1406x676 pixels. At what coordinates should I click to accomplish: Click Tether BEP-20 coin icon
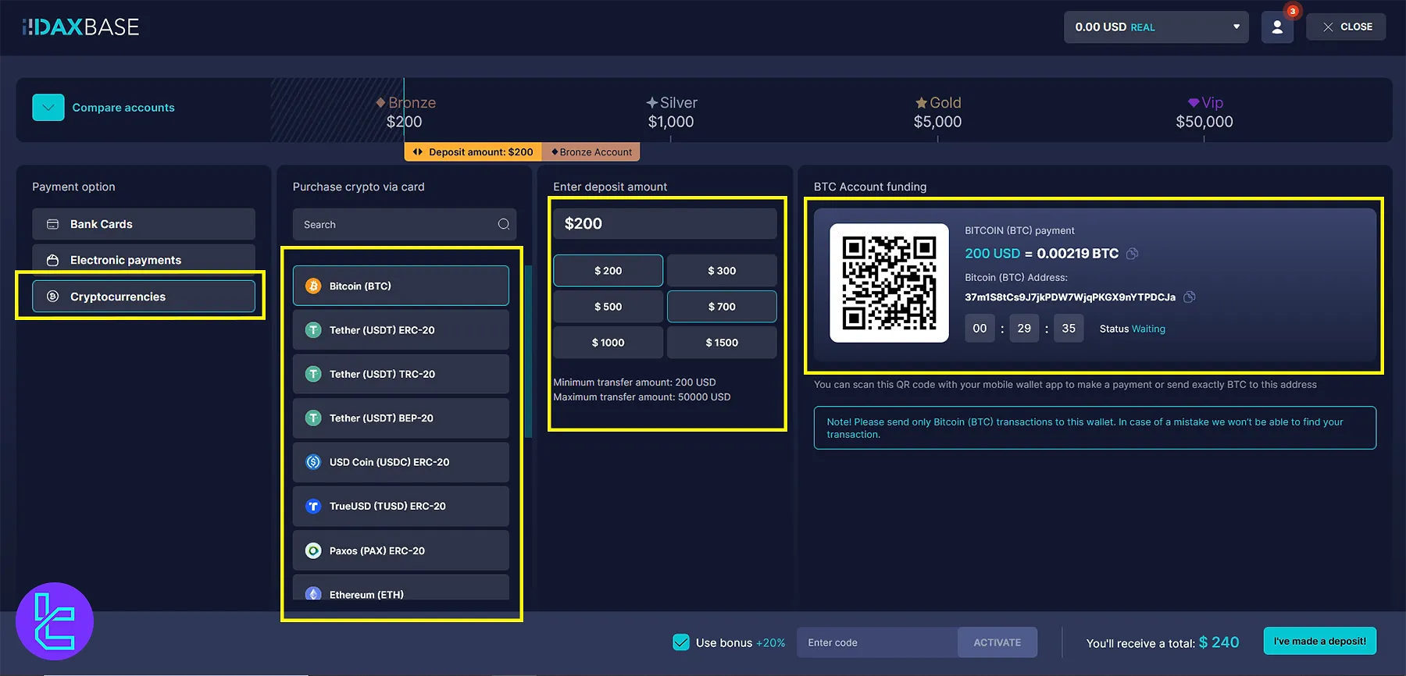pyautogui.click(x=313, y=418)
